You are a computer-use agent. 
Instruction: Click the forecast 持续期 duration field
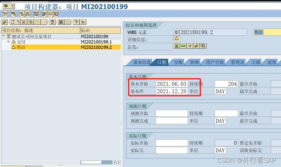226,113
